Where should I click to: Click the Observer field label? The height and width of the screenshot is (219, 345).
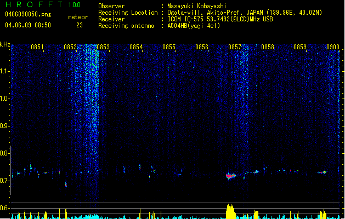(x=111, y=6)
